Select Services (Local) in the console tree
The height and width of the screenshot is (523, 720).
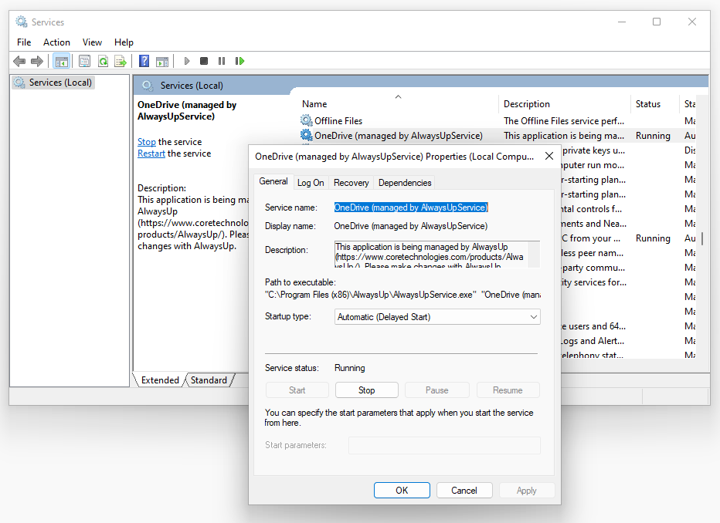coord(53,83)
